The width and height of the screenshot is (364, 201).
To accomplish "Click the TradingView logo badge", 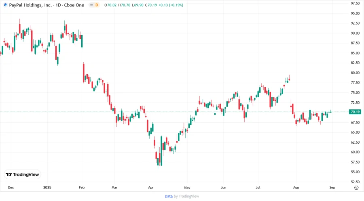I will 23,174.
